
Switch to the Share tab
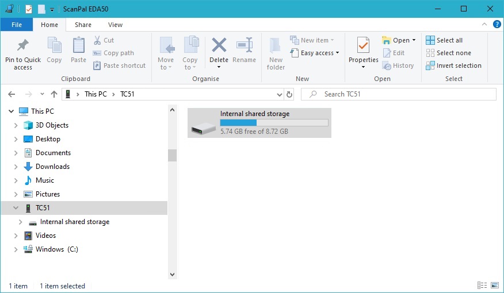click(83, 25)
